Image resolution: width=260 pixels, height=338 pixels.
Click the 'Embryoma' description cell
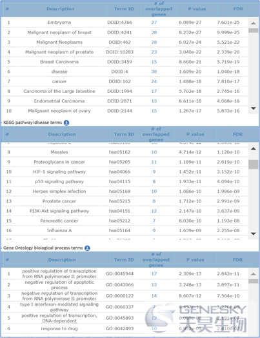pos(59,23)
